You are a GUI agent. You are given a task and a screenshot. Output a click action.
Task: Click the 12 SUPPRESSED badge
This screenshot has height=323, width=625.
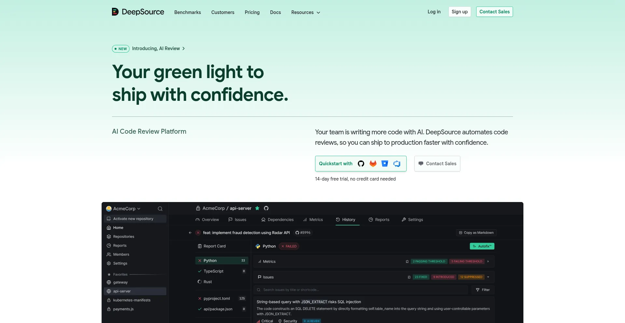471,277
